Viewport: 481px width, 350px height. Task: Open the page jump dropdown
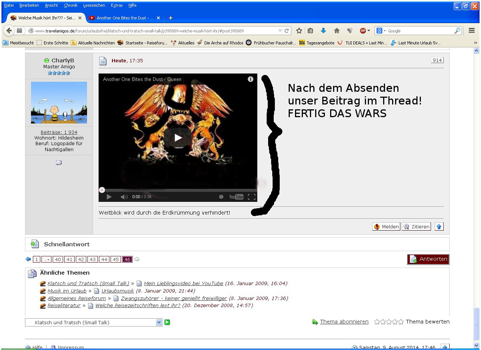pos(46,259)
